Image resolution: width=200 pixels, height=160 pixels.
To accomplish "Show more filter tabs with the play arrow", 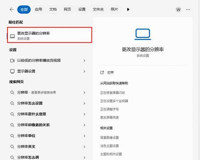I will 128,10.
